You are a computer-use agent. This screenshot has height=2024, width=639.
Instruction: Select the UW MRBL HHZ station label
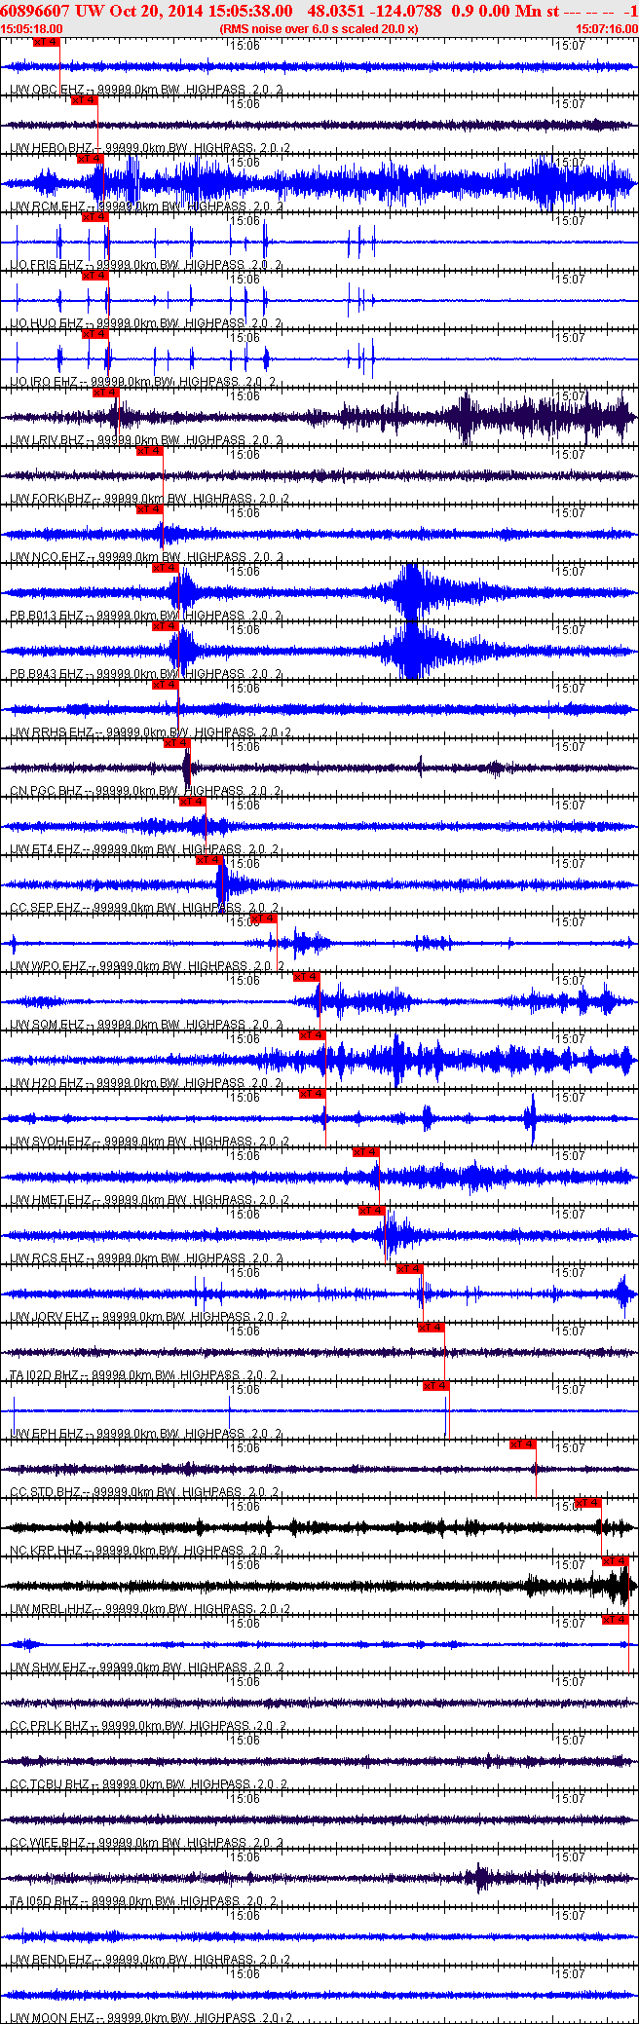click(x=51, y=1609)
